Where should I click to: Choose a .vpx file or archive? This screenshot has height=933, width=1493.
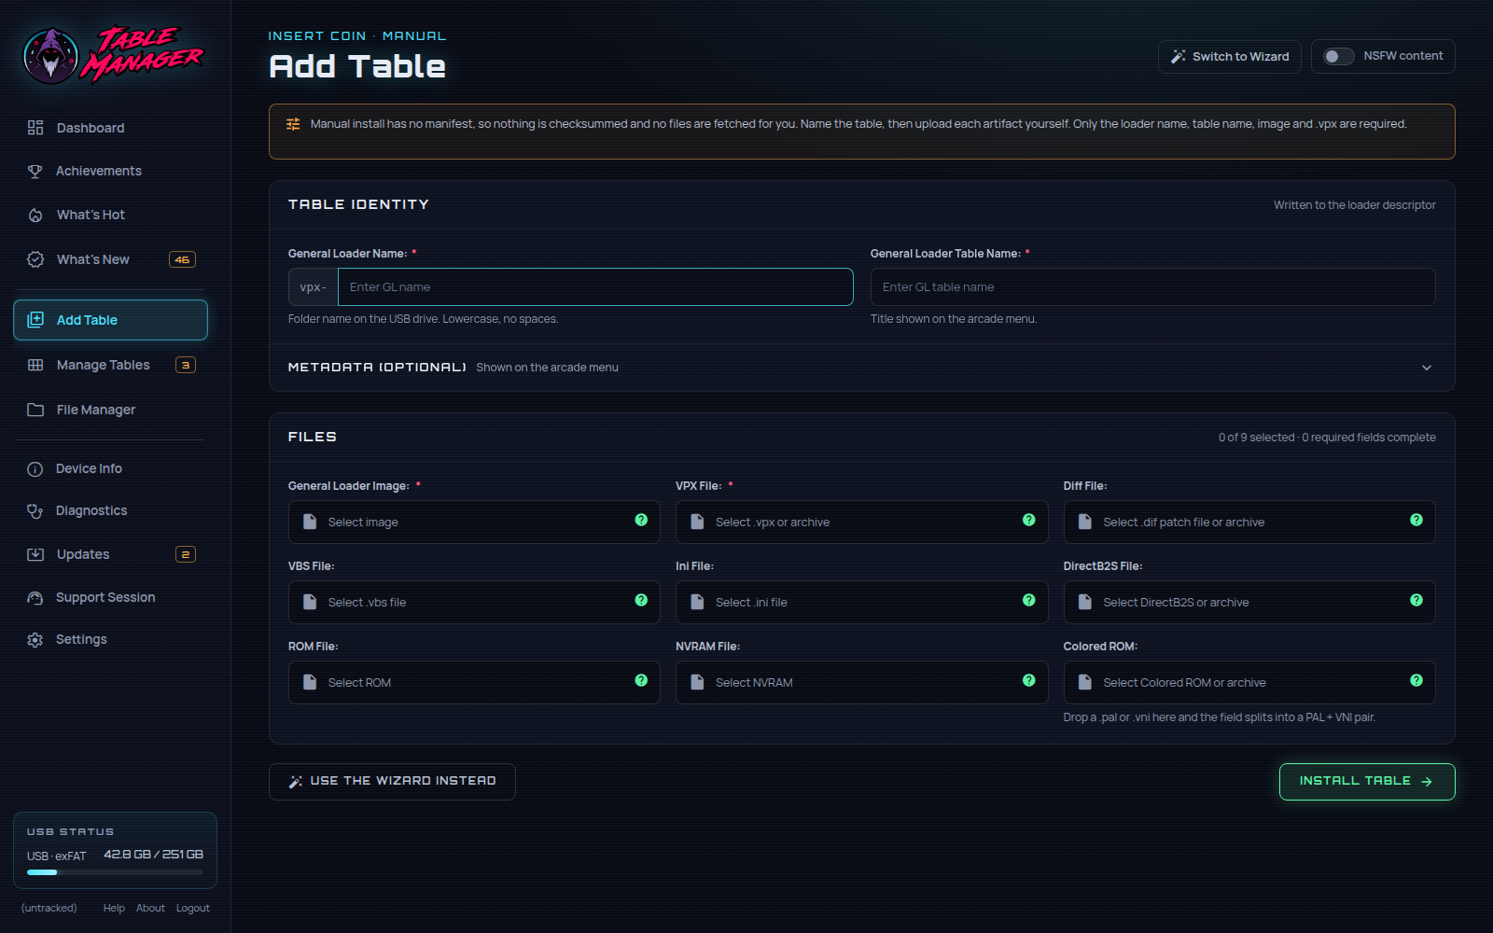861,522
